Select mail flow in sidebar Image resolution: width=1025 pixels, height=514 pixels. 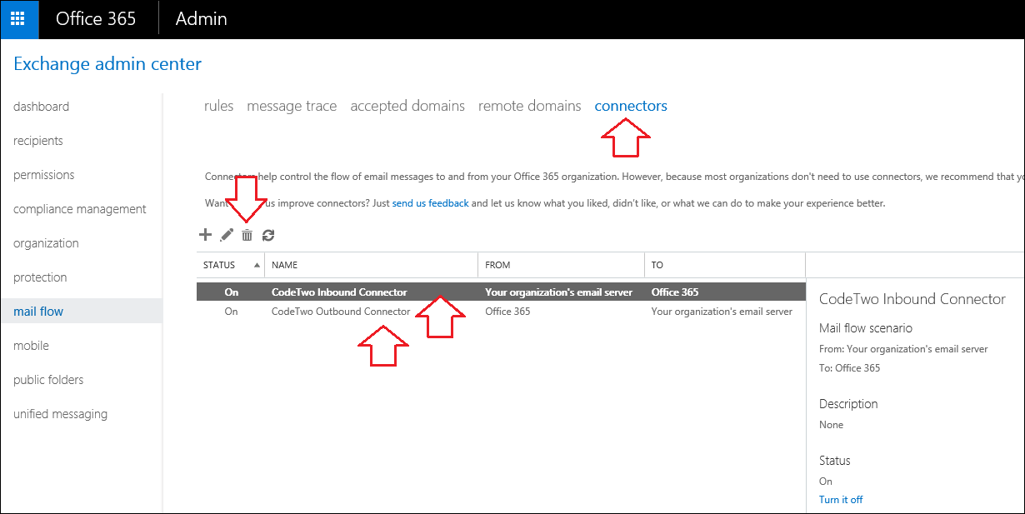pos(81,312)
